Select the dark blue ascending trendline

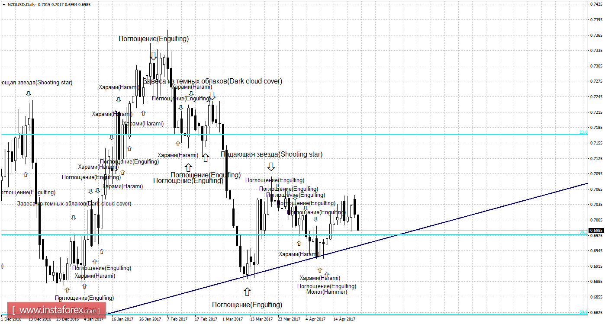click(346, 248)
